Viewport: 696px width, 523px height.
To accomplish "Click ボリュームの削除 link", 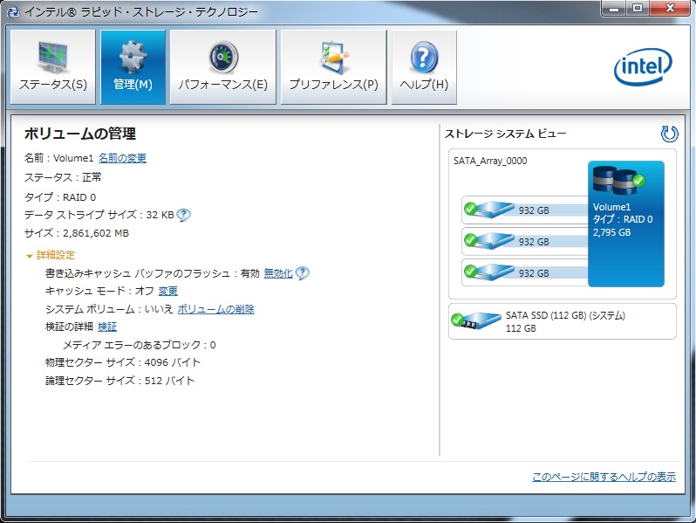I will [215, 309].
